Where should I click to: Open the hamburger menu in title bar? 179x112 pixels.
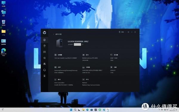tap(128, 32)
